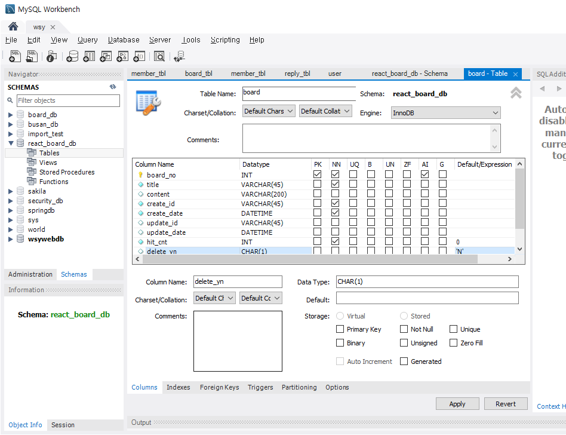Switch to the Administration tab
The width and height of the screenshot is (566, 435).
tap(30, 274)
